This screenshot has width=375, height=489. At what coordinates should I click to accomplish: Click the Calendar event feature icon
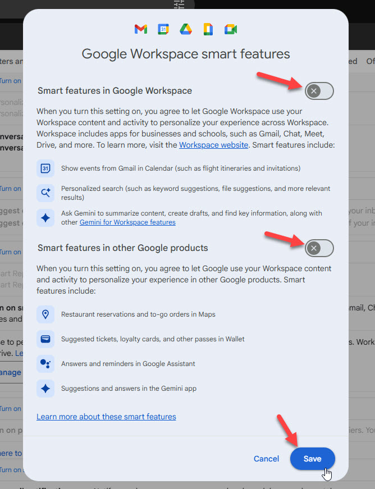tap(45, 168)
